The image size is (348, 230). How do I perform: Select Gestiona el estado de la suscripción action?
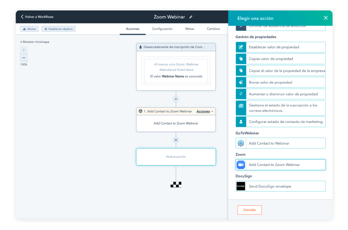(280, 108)
